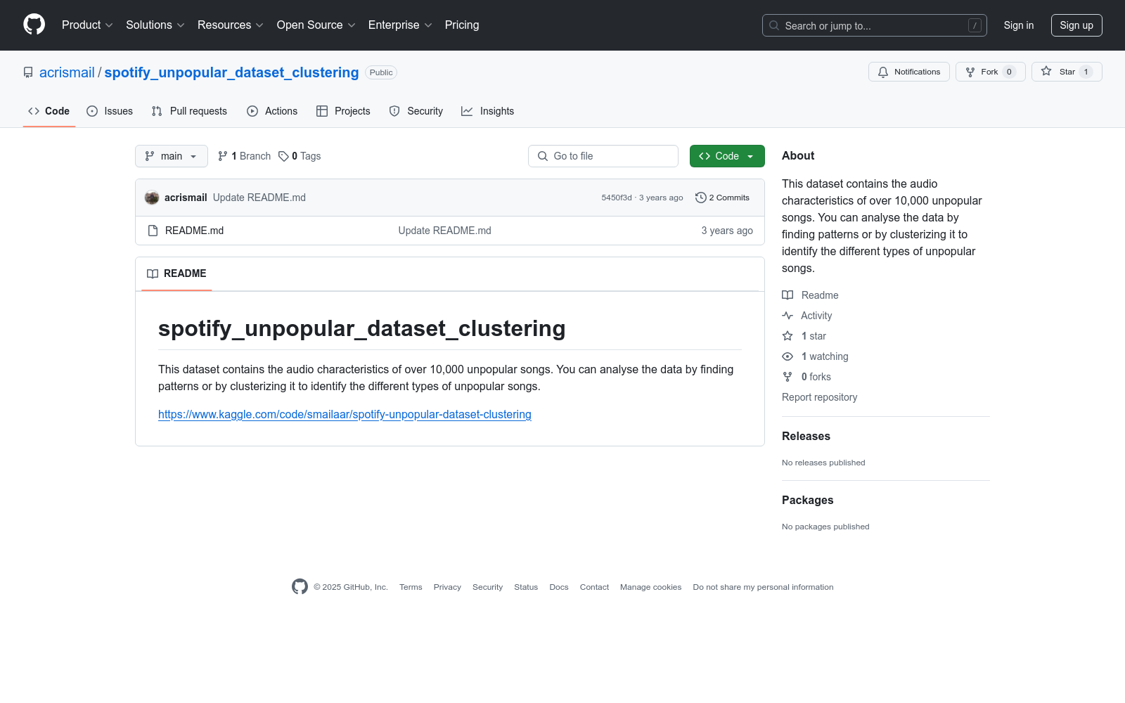
Task: Select the README tab in the file viewer
Action: (x=176, y=273)
